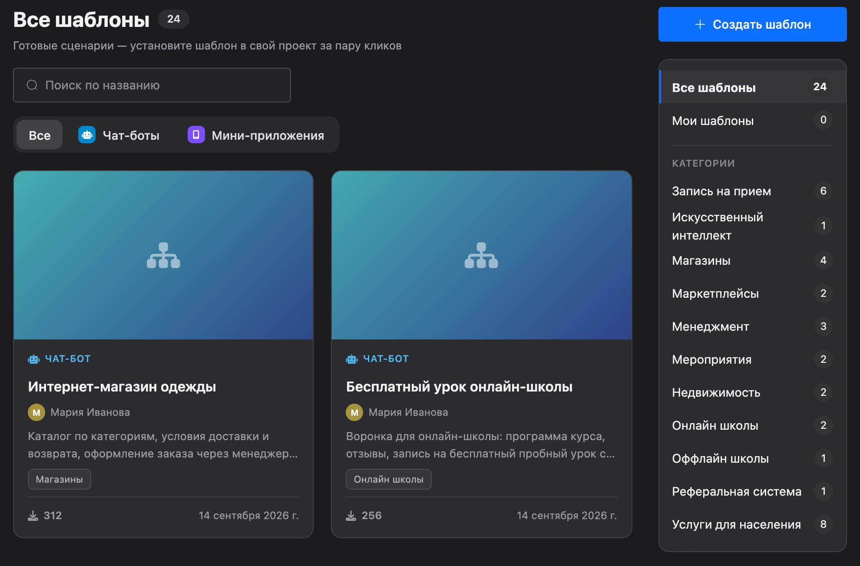The image size is (860, 566).
Task: Click the description starting Воронка для онлайн-школы
Action: coord(480,445)
